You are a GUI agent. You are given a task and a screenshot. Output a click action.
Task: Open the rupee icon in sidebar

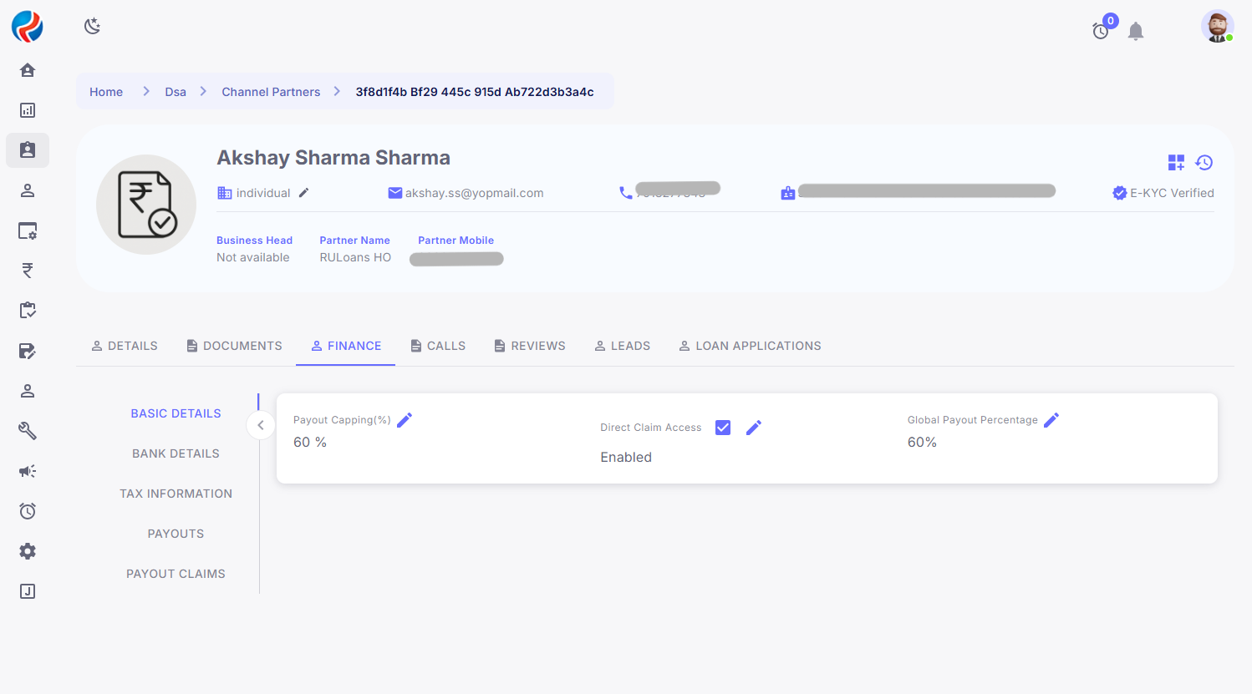click(28, 271)
